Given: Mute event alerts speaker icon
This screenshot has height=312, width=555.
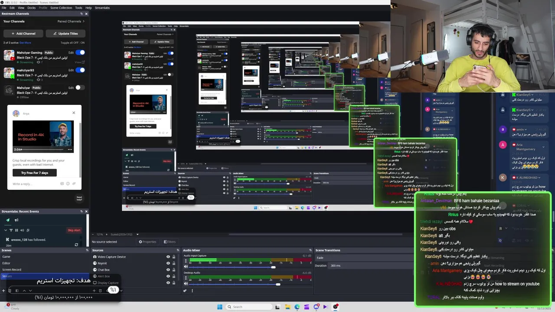Looking at the screenshot, I should pos(22,230).
